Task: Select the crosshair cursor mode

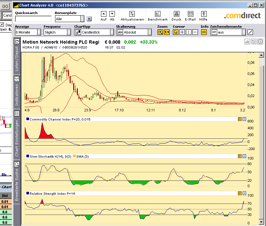Action: pos(182,32)
